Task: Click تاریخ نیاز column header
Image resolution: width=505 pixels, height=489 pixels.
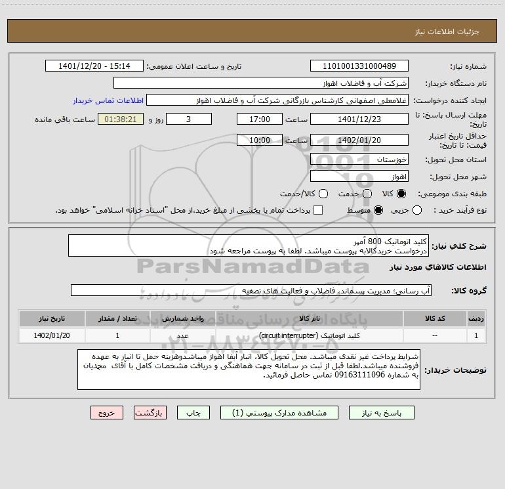Action: point(52,318)
